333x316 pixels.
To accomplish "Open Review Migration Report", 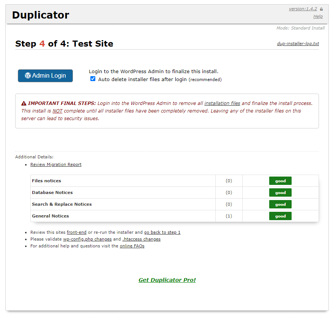I will tap(56, 164).
